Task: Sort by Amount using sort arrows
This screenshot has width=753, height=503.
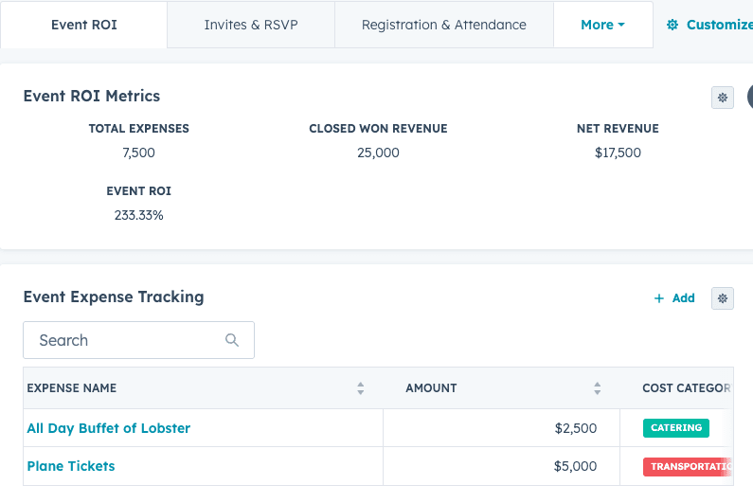Action: (597, 388)
